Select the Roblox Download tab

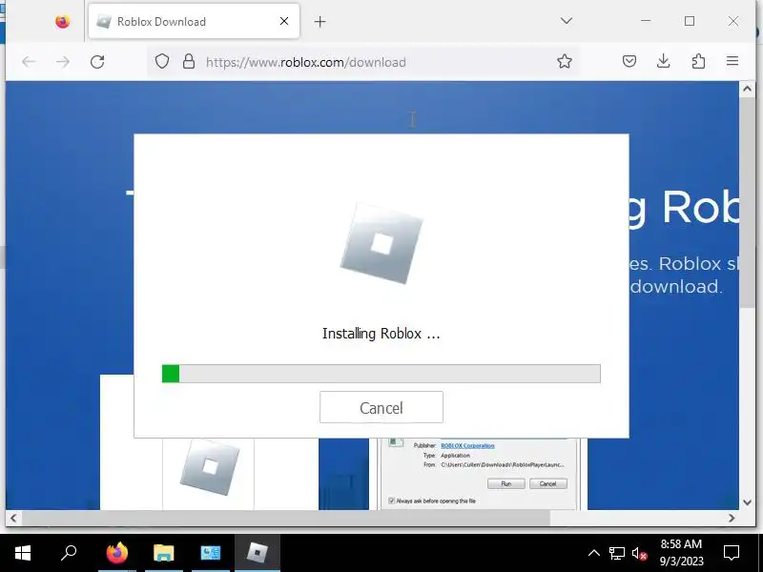click(194, 21)
